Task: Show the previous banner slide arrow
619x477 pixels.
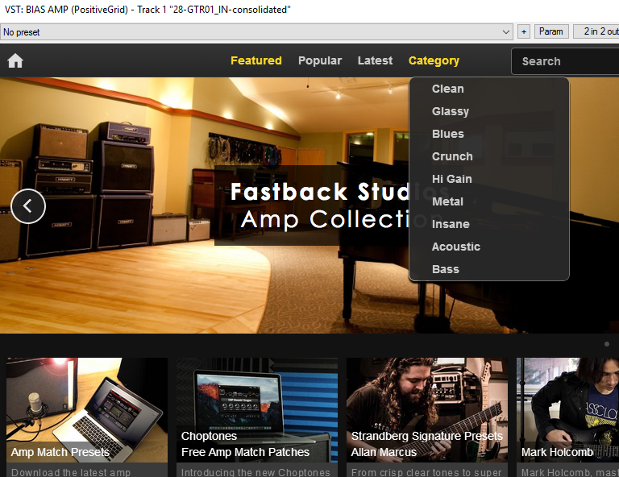Action: point(28,206)
